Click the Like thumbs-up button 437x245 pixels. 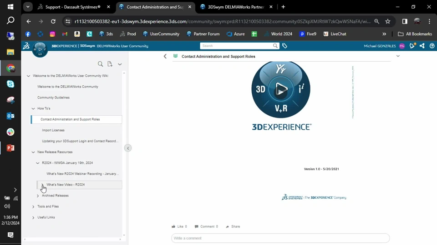(x=179, y=226)
